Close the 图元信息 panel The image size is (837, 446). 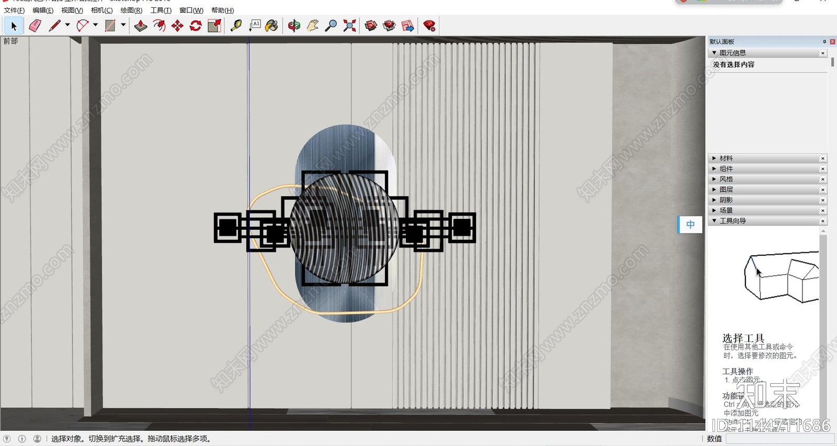pos(823,53)
